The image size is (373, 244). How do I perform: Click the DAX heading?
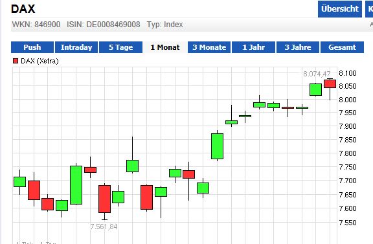tap(23, 9)
